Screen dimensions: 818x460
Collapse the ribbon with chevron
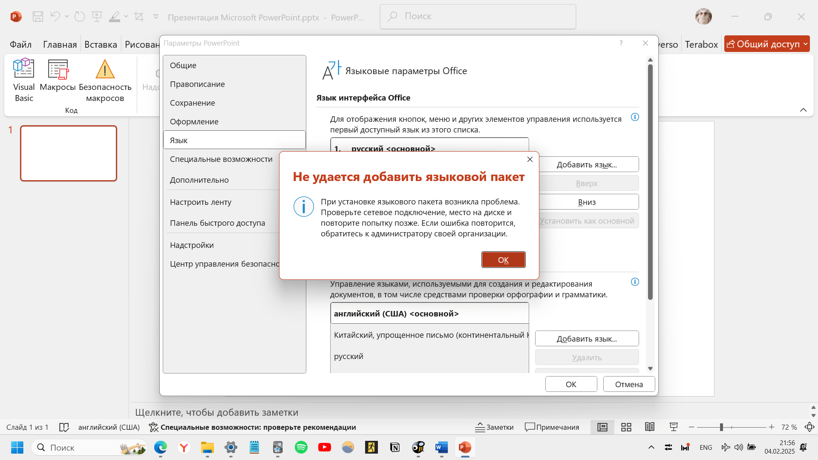tap(803, 110)
